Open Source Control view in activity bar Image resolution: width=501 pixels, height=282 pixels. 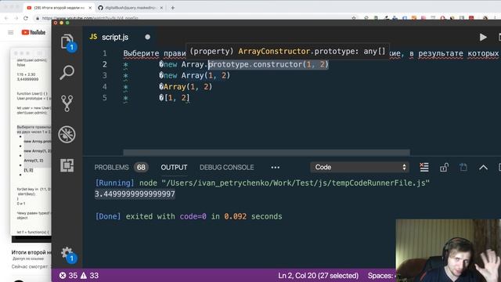pyautogui.click(x=67, y=103)
